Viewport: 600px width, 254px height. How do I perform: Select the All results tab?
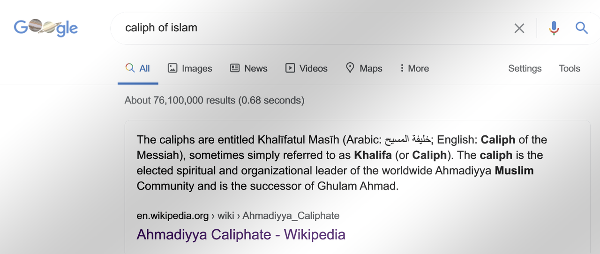[x=138, y=68]
